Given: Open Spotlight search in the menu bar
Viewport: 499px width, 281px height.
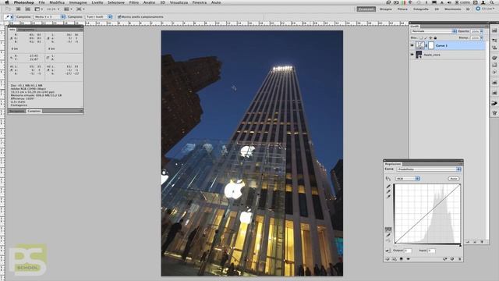Looking at the screenshot, I should [493, 2].
